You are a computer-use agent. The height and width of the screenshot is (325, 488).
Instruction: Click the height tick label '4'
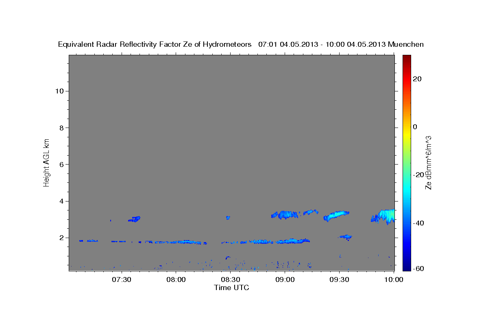click(x=61, y=201)
